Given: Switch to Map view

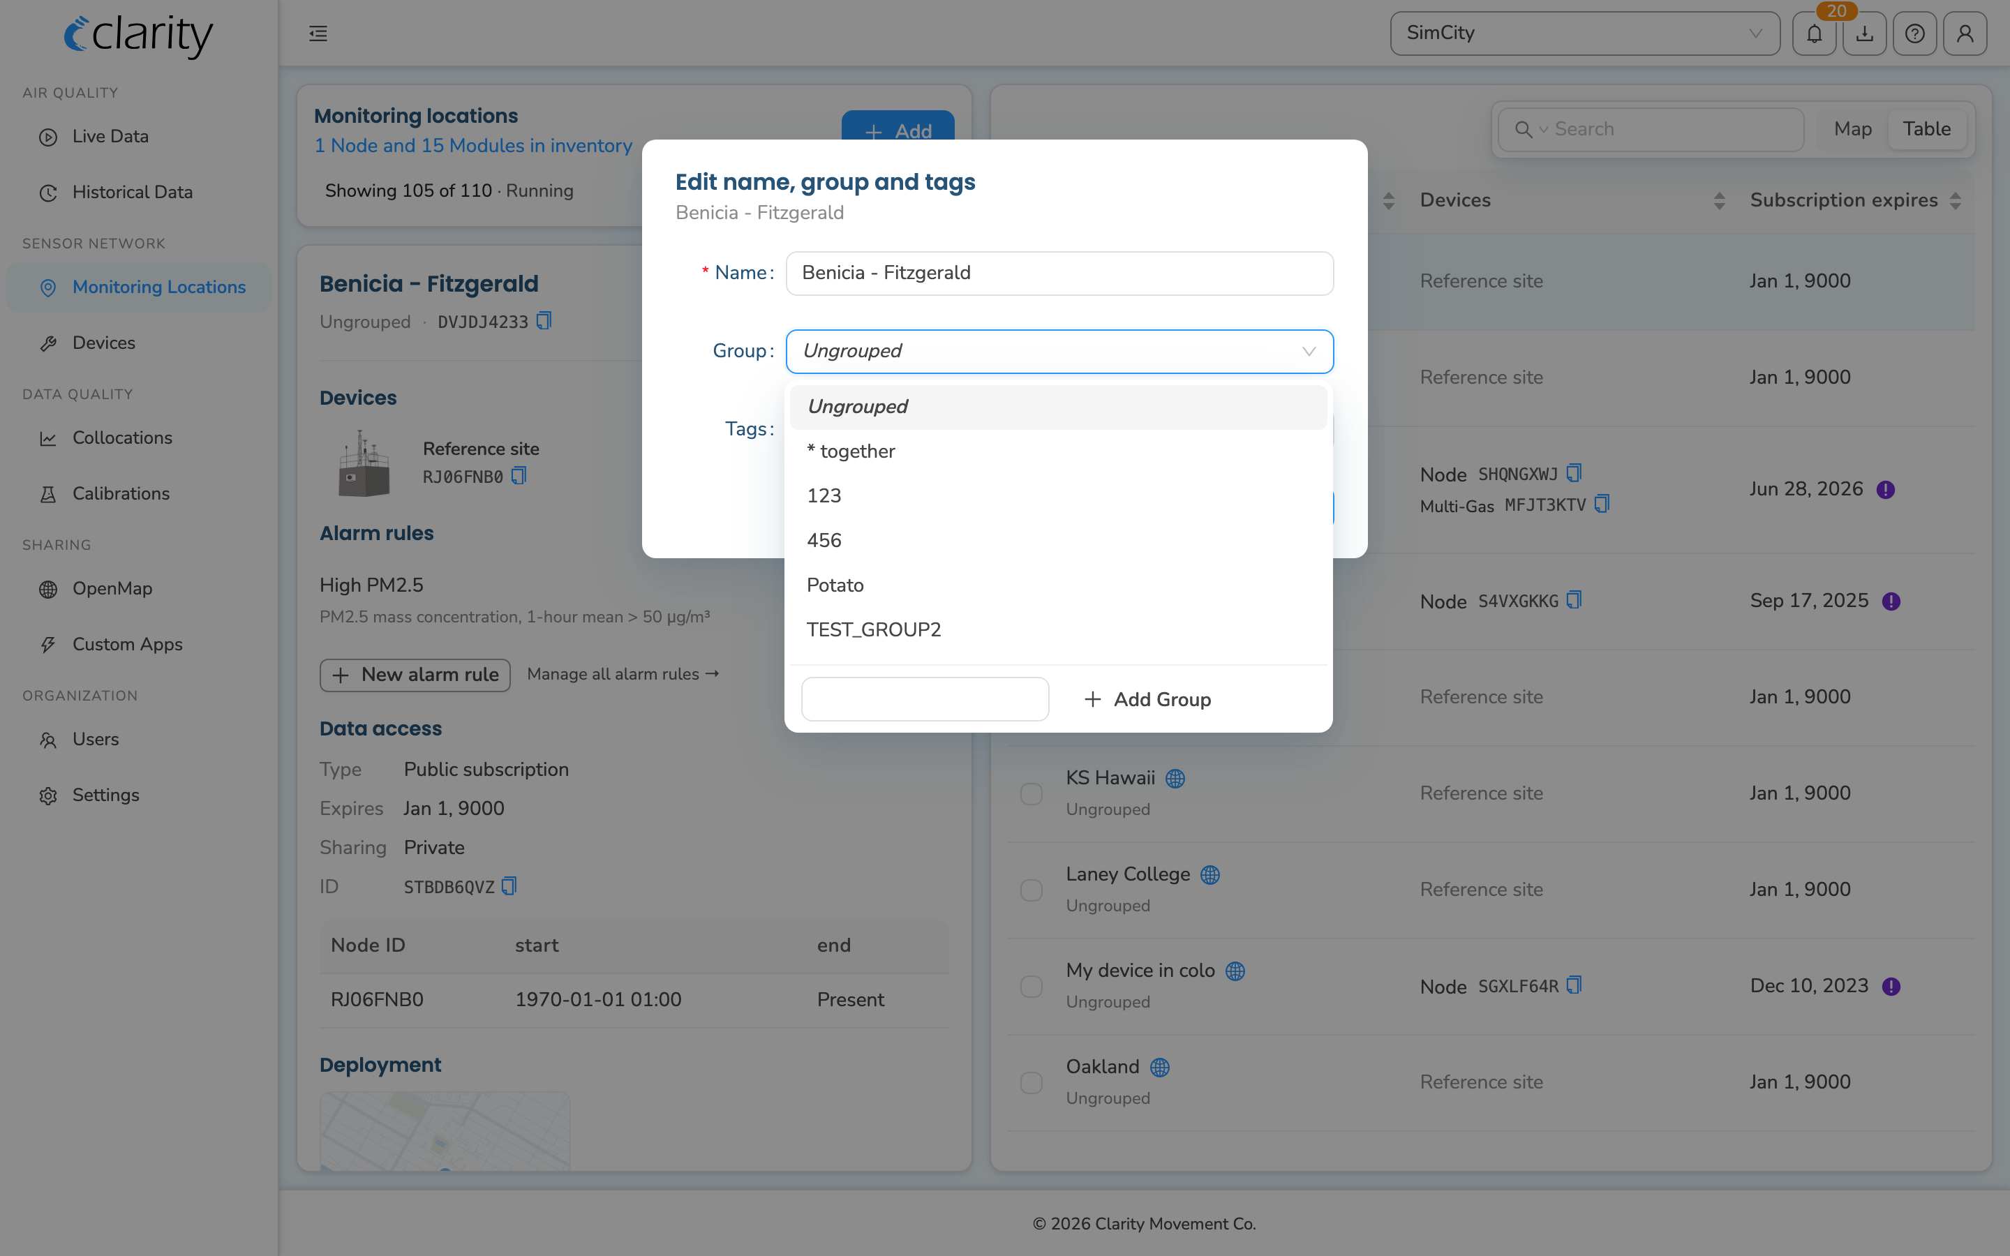Looking at the screenshot, I should coord(1852,130).
